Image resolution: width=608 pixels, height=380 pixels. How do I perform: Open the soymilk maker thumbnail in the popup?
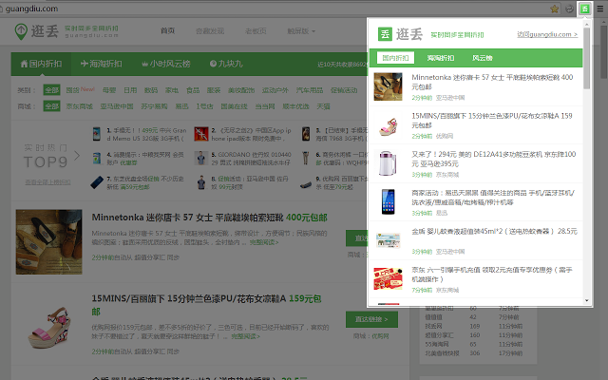[388, 163]
